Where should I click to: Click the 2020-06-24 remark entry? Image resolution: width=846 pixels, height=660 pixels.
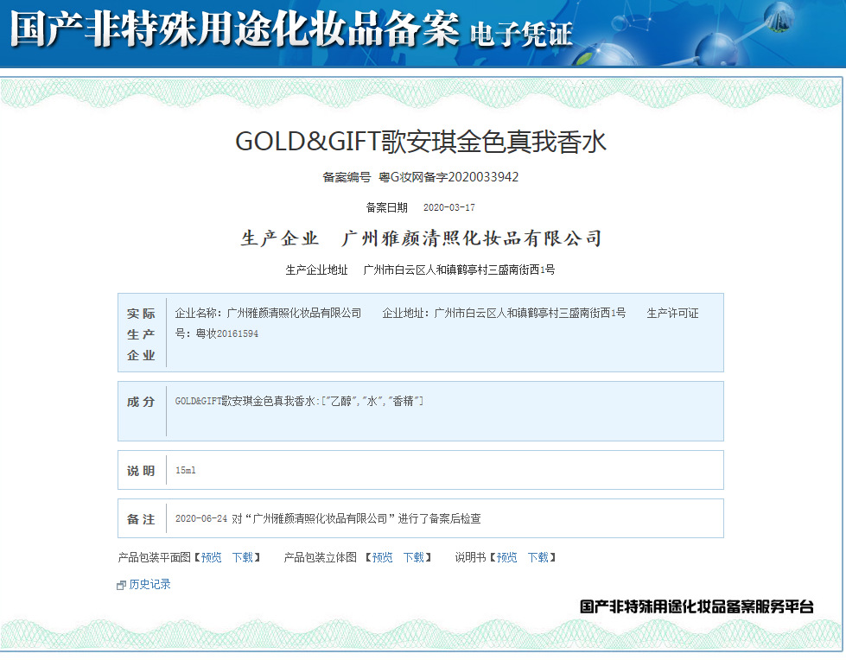pos(328,518)
